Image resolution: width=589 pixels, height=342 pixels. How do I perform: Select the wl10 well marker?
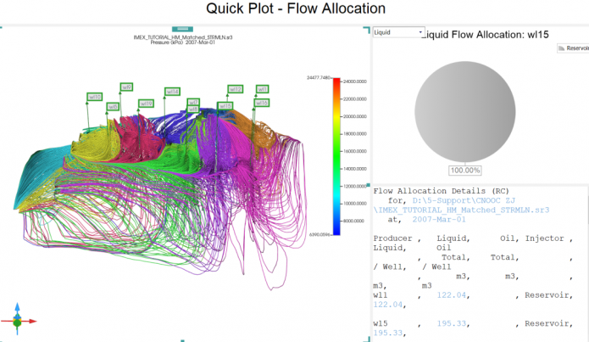(x=94, y=98)
